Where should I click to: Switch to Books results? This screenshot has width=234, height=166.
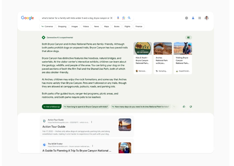pos(117,27)
